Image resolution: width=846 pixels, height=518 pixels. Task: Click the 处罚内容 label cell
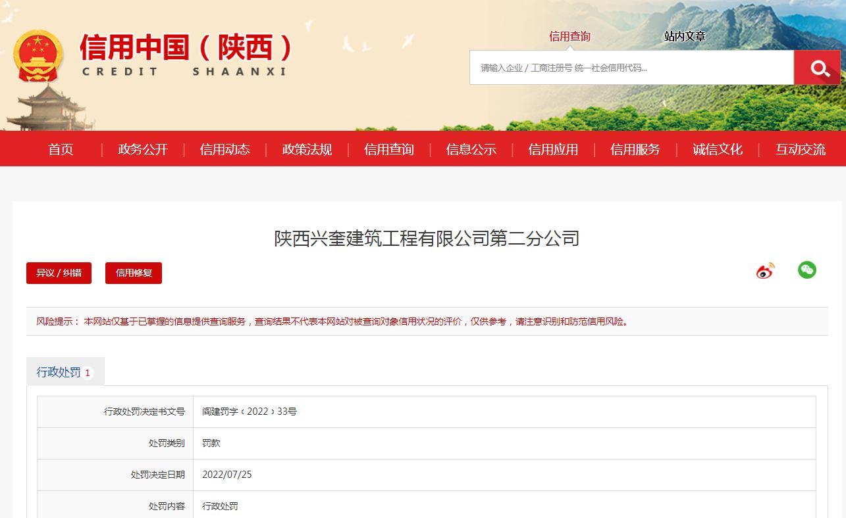[x=115, y=505]
